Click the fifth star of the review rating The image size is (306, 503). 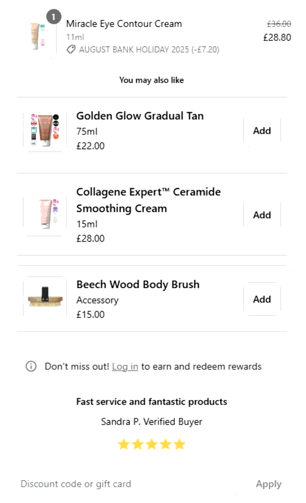click(x=180, y=444)
